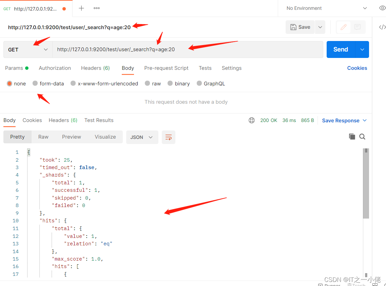
Task: Expand the Save Response dropdown
Action: pyautogui.click(x=365, y=121)
